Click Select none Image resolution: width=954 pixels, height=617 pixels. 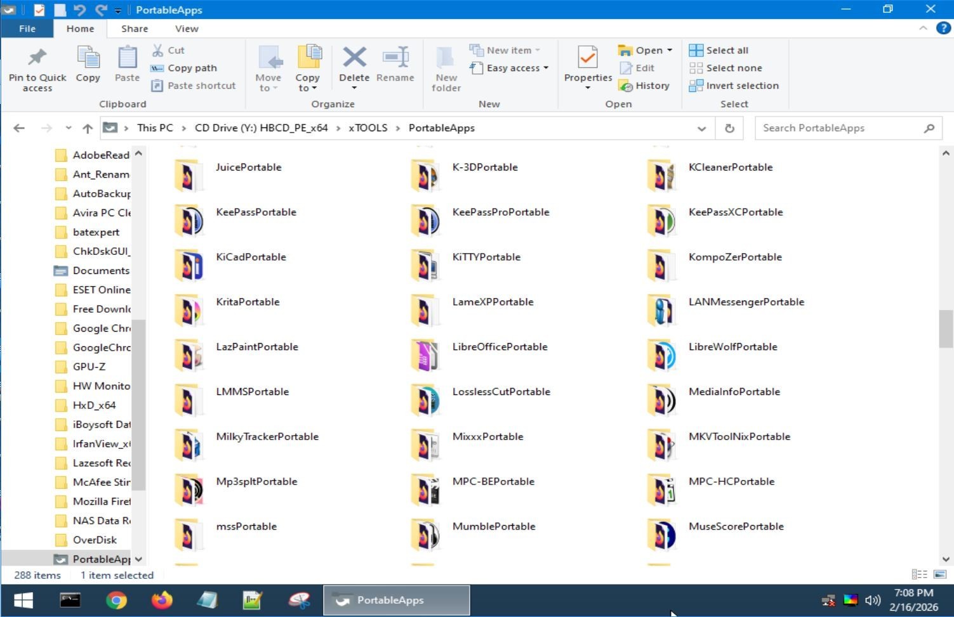(726, 68)
